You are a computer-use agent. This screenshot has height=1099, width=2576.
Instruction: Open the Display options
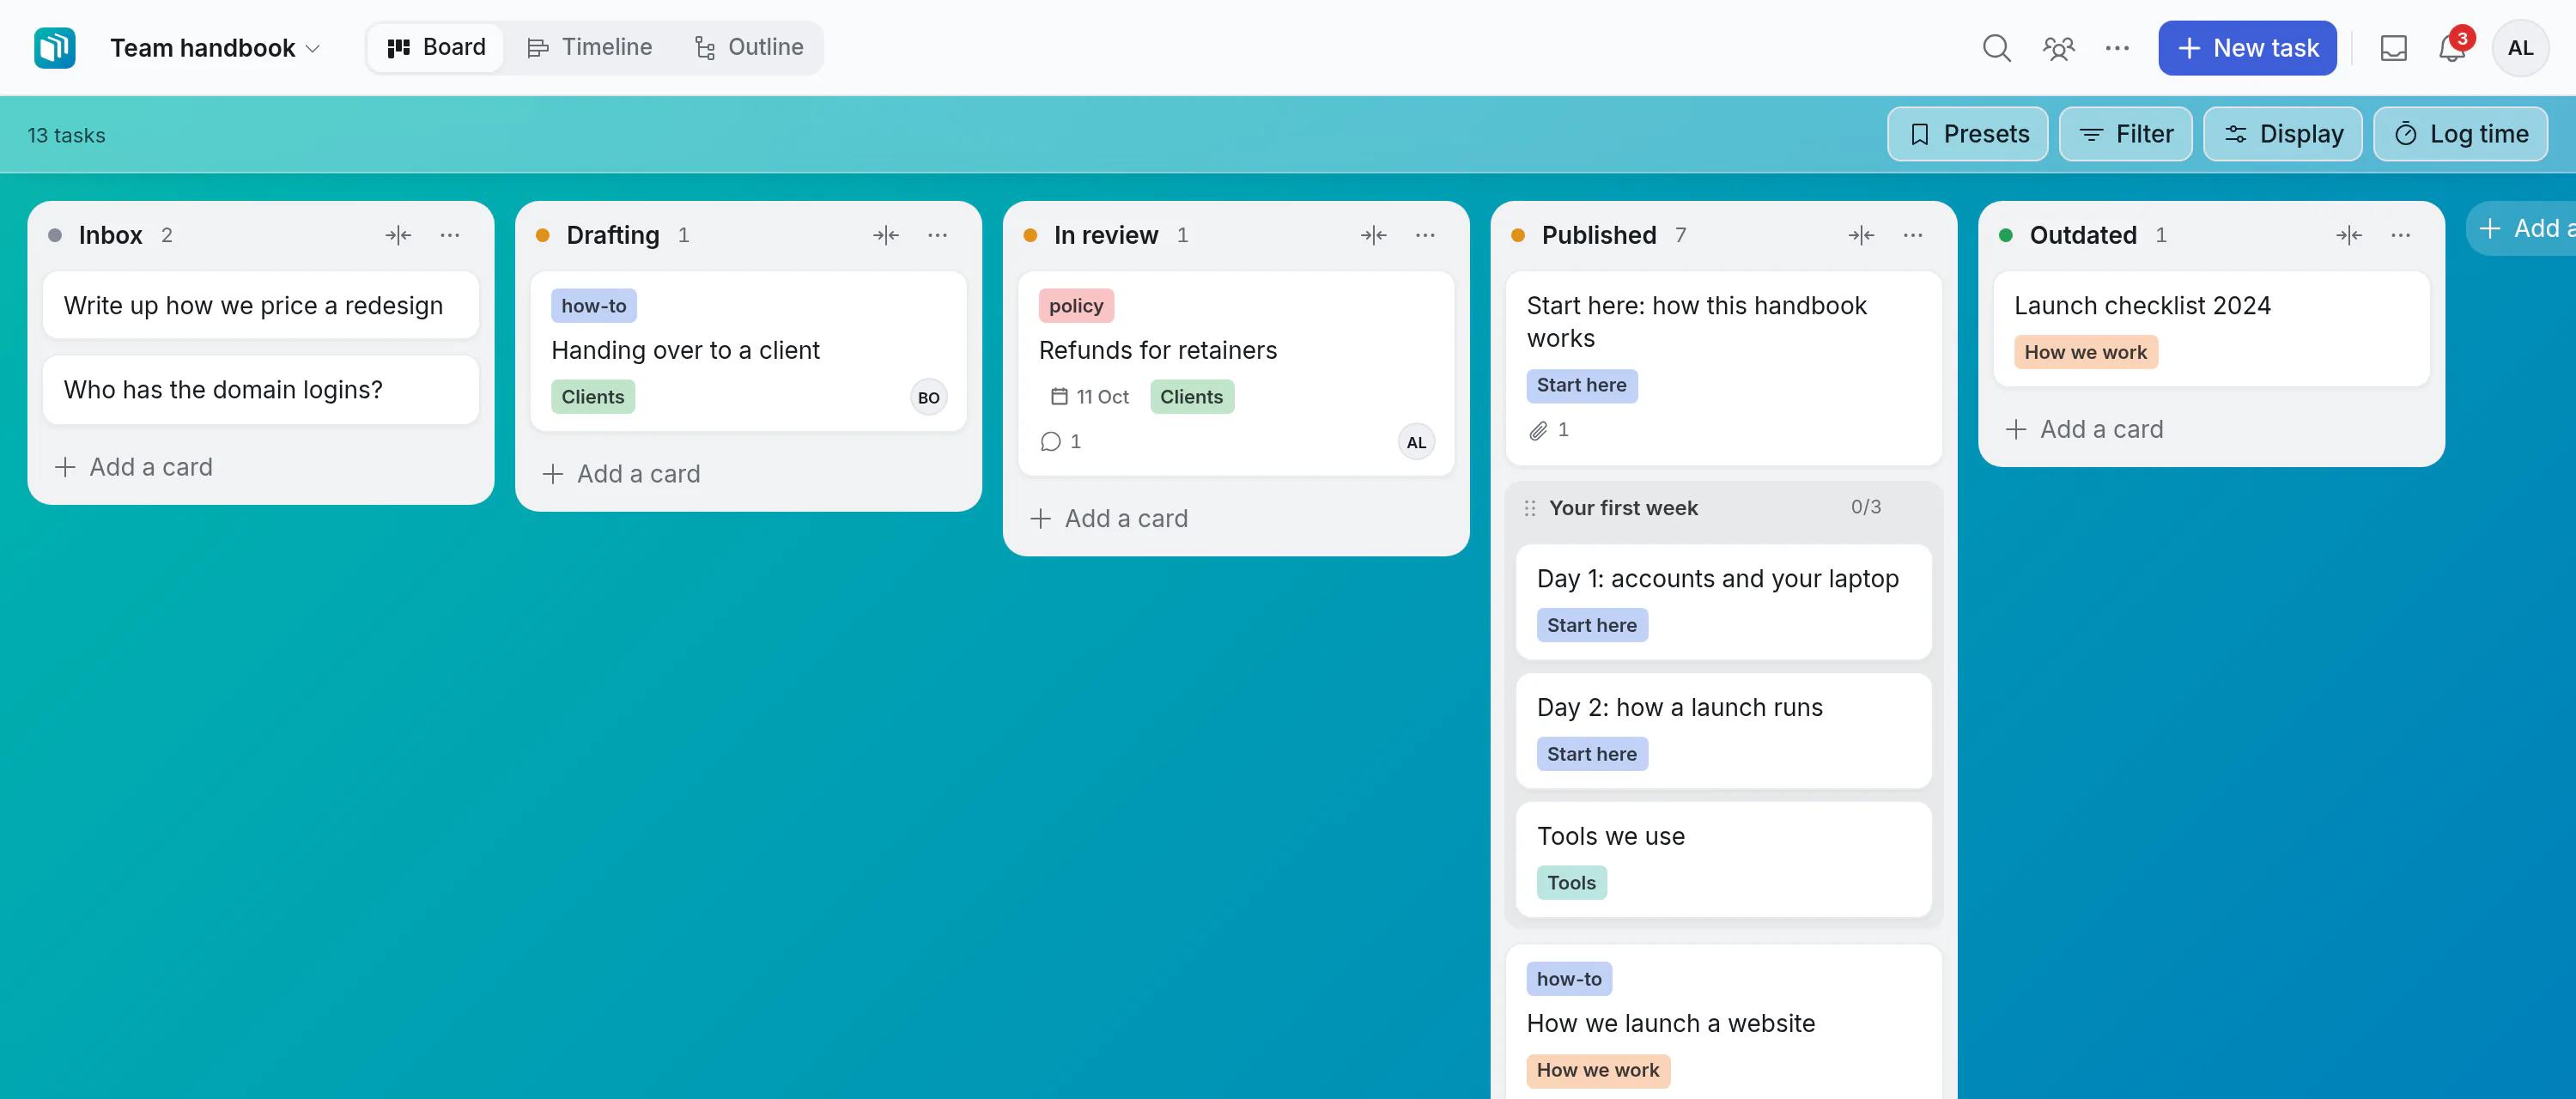coord(2282,134)
